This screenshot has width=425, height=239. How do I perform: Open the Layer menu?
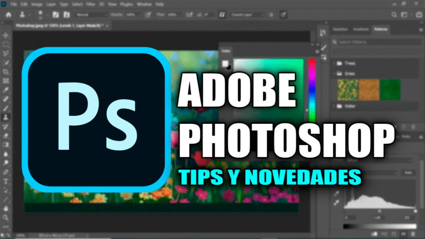point(51,4)
